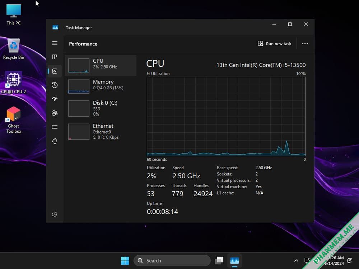Select the Recycle Bin desktop icon
Viewport: 359px width, 269px height.
[x=14, y=49]
